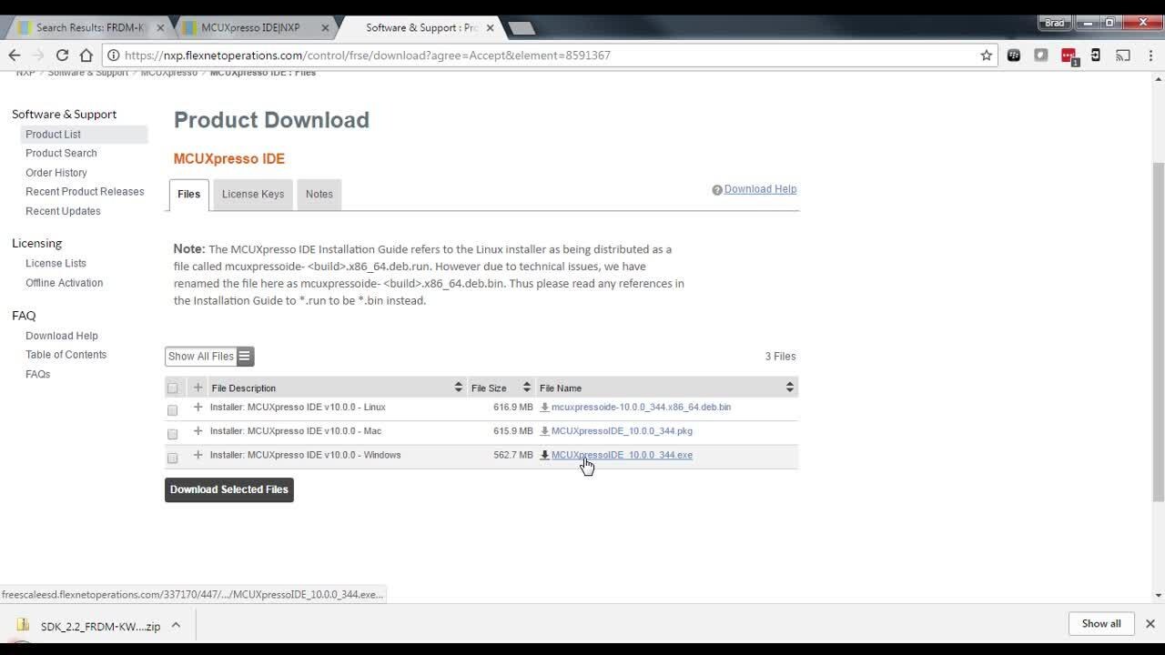Image resolution: width=1165 pixels, height=655 pixels.
Task: Expand the Windows installer row details
Action: point(198,455)
